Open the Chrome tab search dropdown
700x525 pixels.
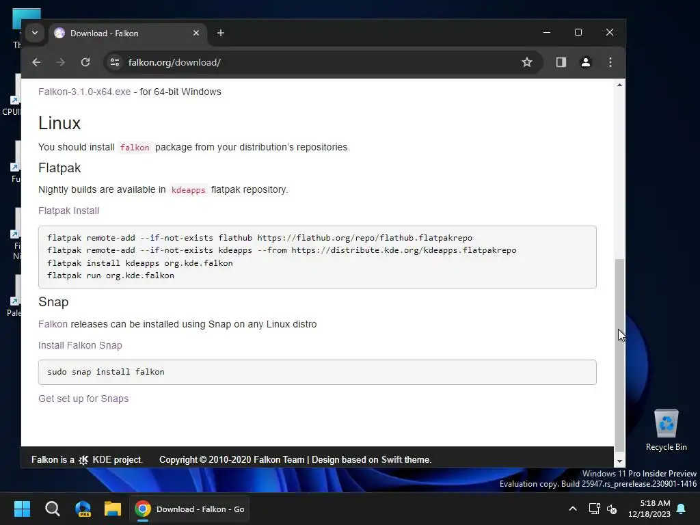click(x=34, y=33)
